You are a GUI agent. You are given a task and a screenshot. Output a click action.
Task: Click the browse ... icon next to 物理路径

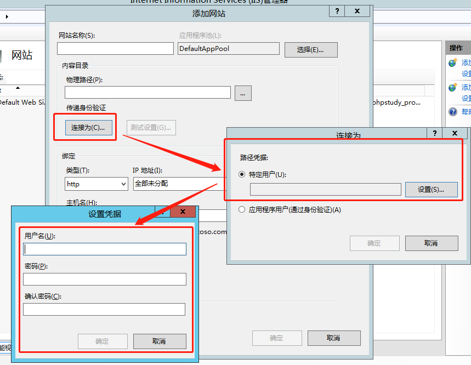[242, 93]
